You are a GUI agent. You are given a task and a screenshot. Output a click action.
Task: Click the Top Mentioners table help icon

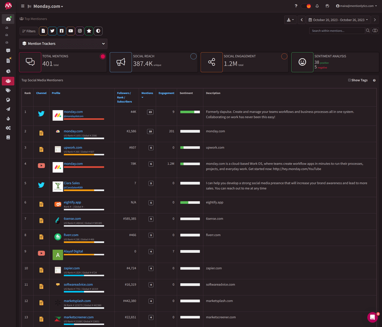pyautogui.click(x=374, y=80)
